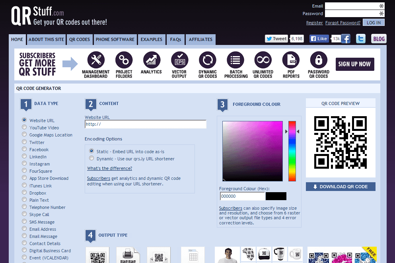Click the Website URL input field

click(x=146, y=124)
